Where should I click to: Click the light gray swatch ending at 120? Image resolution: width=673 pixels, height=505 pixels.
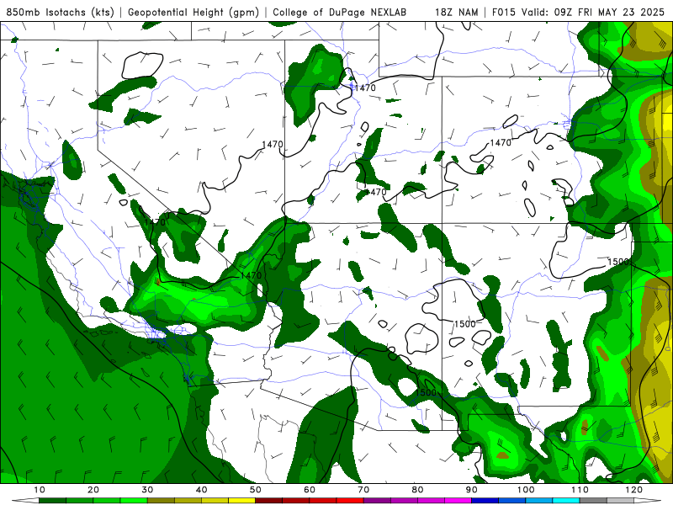[620, 501]
